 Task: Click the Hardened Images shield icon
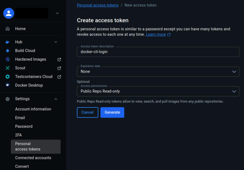tap(8, 59)
